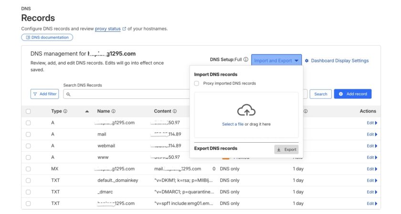
Task: Click the "v=spf1 include:emg01" content cell
Action: (x=184, y=204)
